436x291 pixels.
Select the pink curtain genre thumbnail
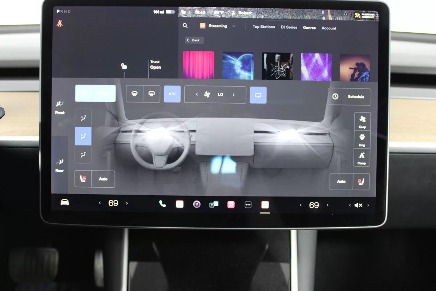click(x=198, y=65)
